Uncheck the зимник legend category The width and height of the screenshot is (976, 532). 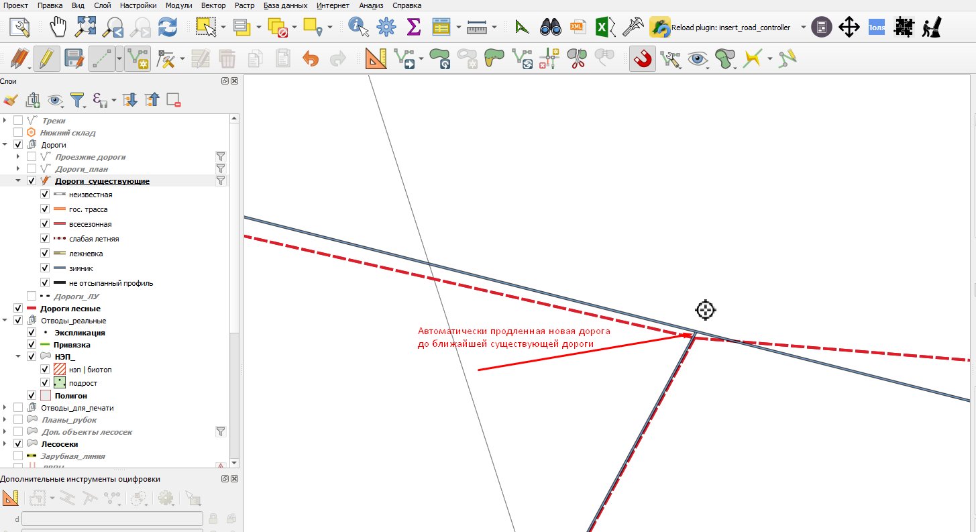[45, 268]
